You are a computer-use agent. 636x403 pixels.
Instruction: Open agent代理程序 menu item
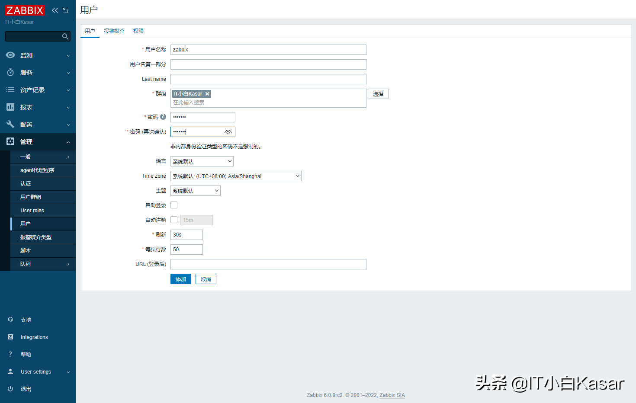[x=43, y=170]
